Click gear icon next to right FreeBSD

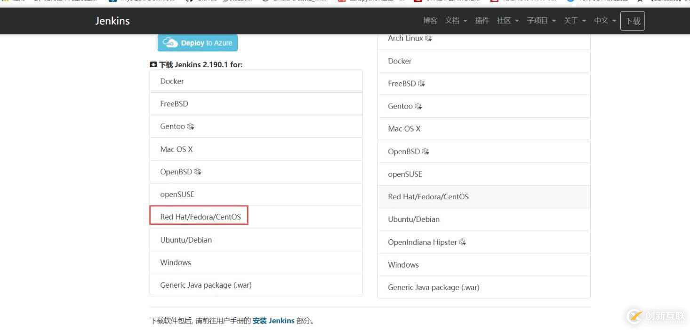tap(421, 84)
